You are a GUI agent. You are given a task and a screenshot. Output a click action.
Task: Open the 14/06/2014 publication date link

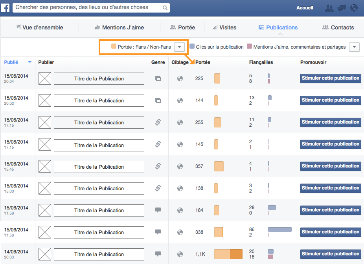point(15,251)
